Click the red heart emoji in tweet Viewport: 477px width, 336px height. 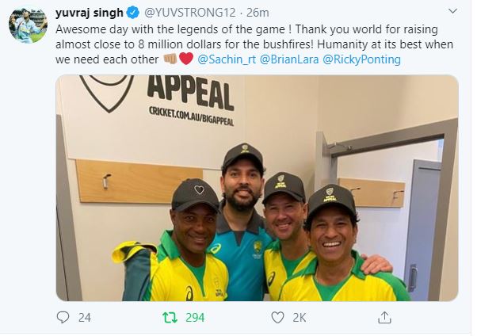[x=185, y=59]
